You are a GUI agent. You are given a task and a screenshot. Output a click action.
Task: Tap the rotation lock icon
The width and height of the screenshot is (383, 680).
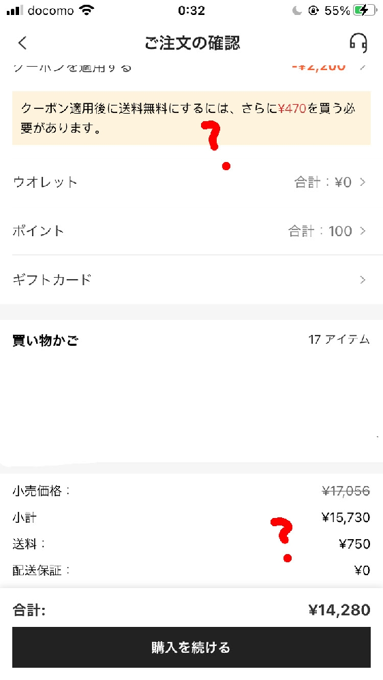(313, 11)
